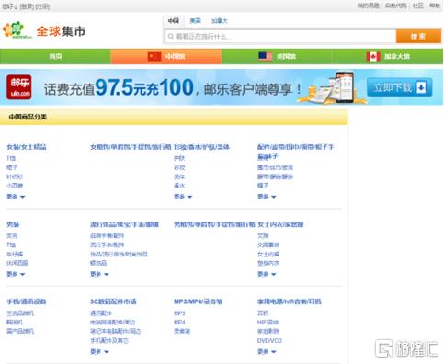Click 香水 subcategory link

pyautogui.click(x=179, y=186)
